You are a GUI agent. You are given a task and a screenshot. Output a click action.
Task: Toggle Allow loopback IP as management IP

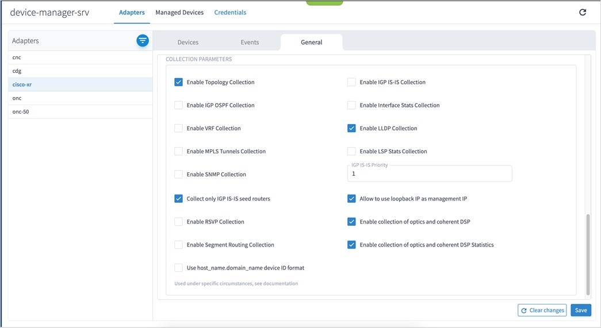[x=351, y=199]
